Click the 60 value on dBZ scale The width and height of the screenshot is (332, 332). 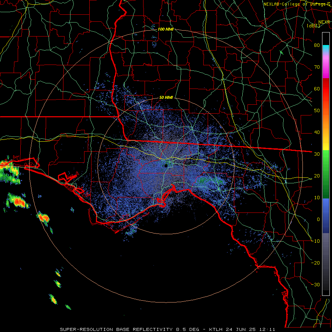point(317,89)
